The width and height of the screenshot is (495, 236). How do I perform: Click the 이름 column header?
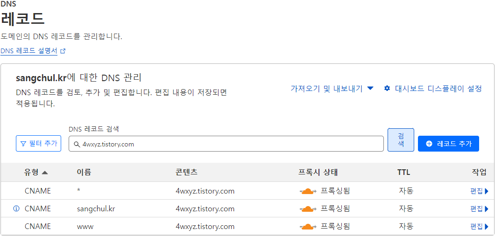(x=84, y=172)
